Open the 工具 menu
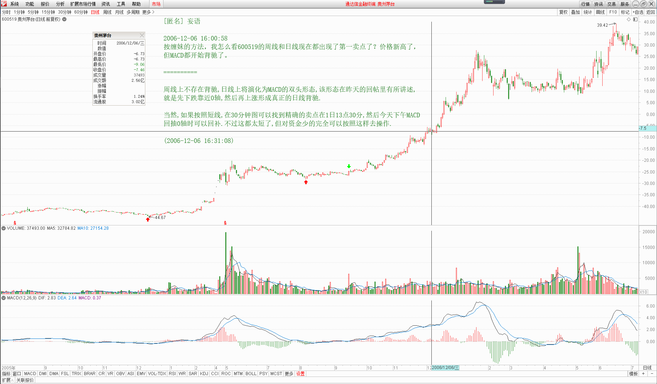 (x=121, y=4)
